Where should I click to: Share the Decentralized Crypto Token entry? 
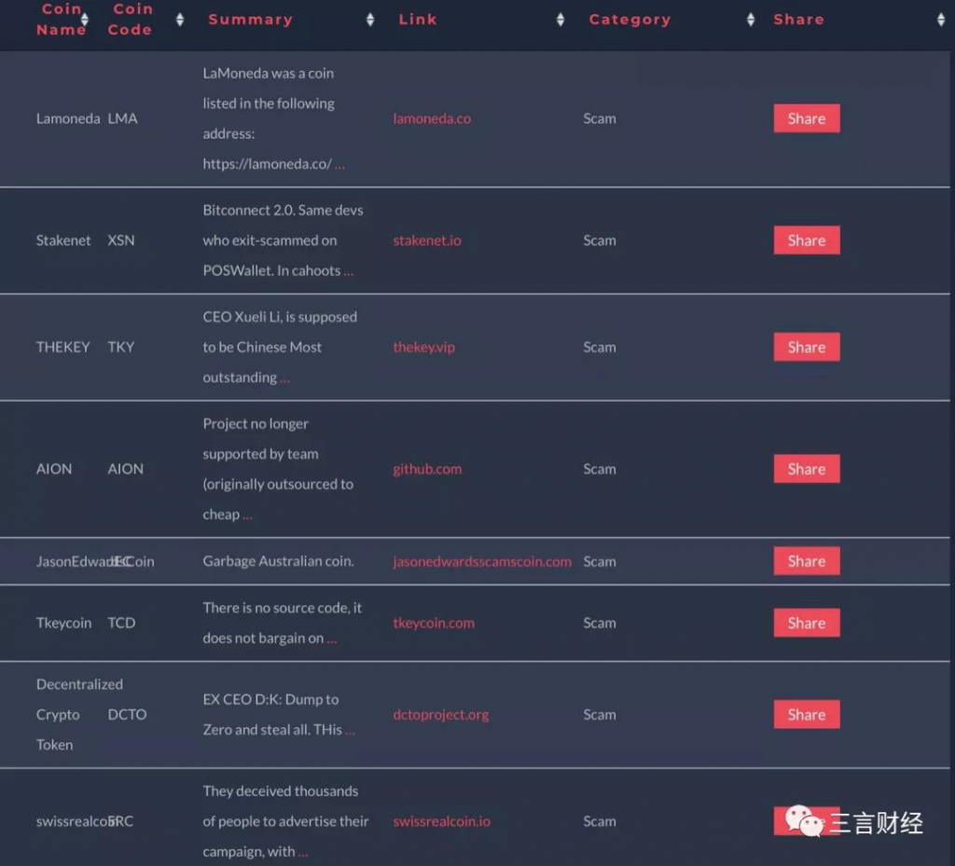806,715
